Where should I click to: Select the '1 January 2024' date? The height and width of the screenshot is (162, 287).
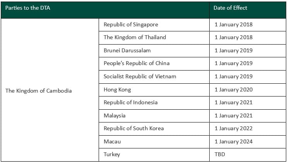click(x=233, y=141)
